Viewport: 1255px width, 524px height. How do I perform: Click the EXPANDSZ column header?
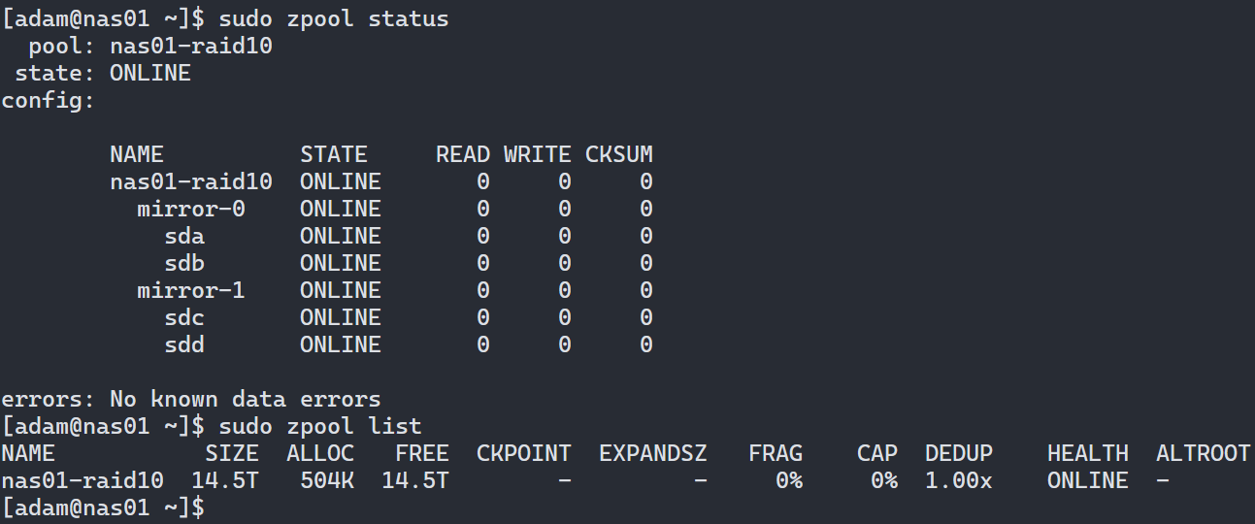tap(652, 453)
